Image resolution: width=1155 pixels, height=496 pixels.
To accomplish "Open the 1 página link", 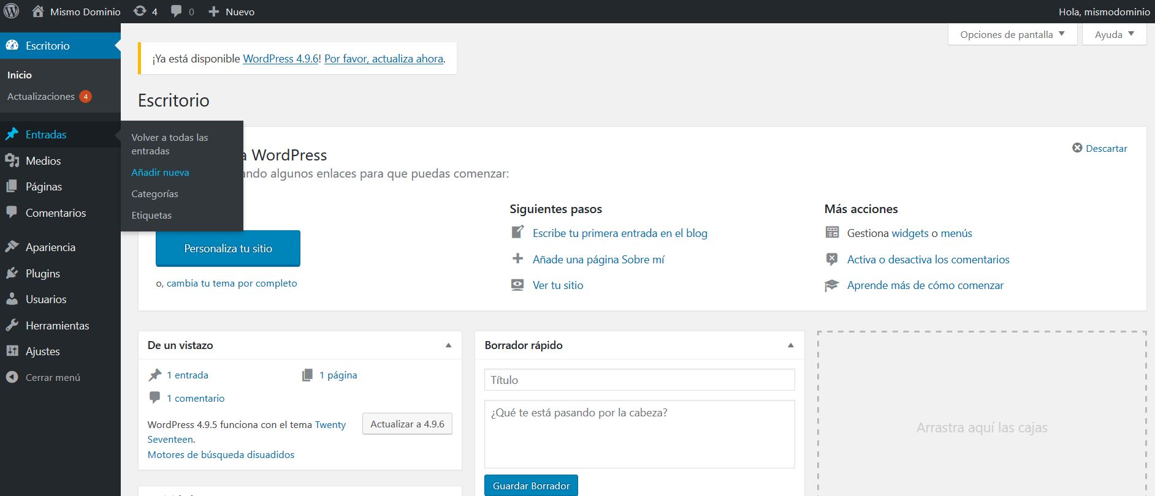I will pyautogui.click(x=338, y=375).
